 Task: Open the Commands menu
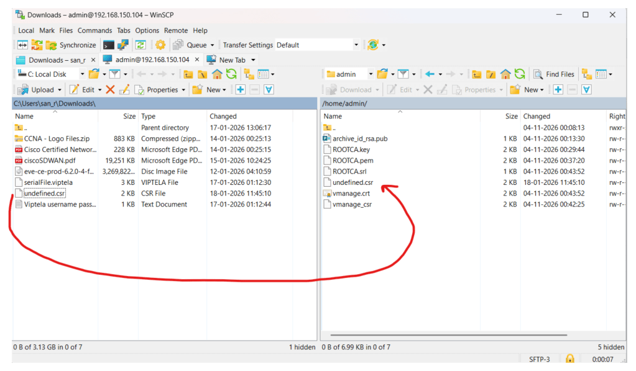coord(94,30)
